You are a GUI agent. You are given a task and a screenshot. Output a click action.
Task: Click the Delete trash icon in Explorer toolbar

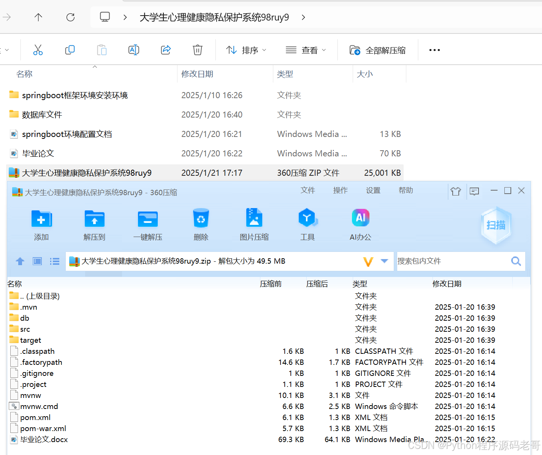pos(198,50)
